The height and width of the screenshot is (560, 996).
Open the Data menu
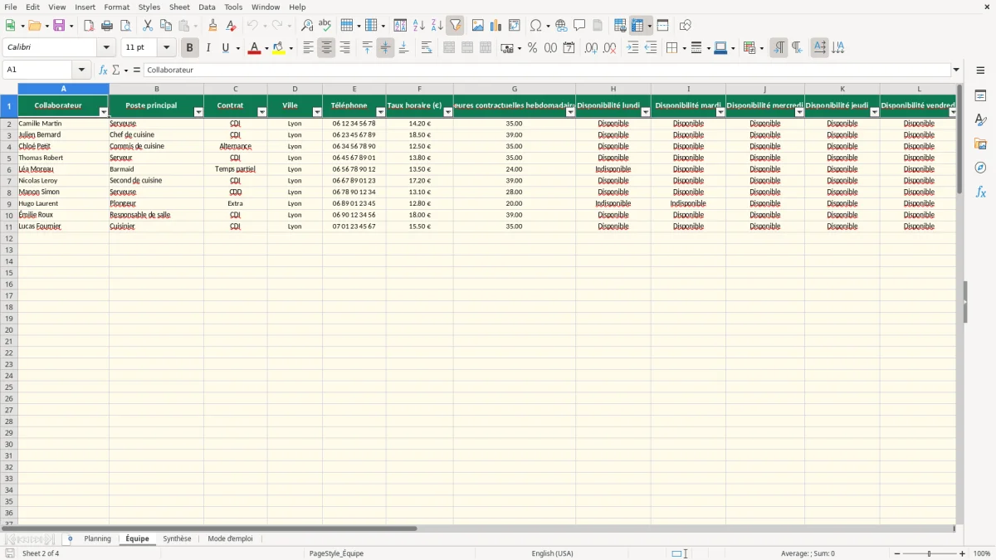207,7
